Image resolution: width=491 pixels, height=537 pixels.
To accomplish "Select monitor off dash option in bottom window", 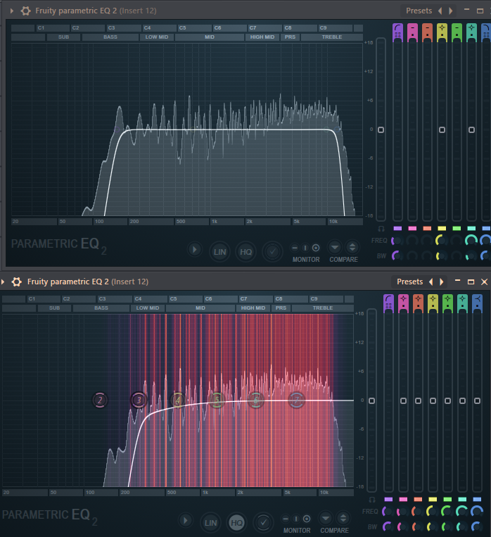I will coord(285,519).
